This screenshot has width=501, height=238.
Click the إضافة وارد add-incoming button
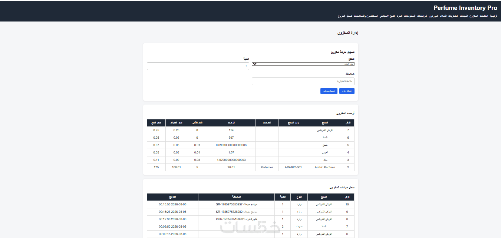click(x=347, y=91)
